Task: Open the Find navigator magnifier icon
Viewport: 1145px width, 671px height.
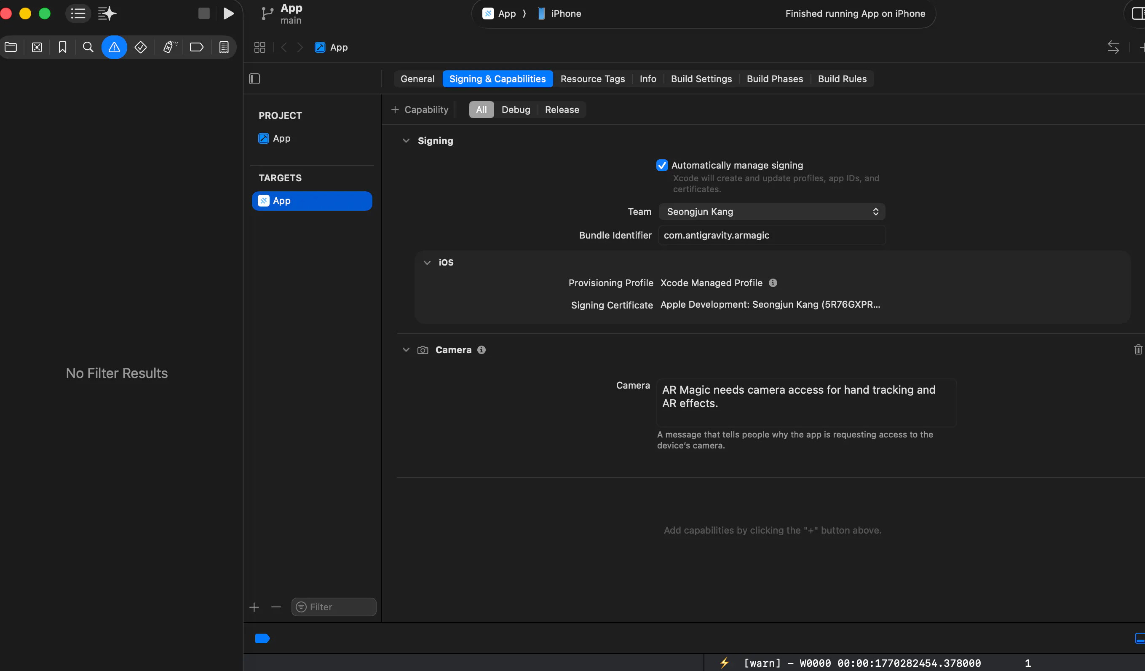Action: click(x=88, y=47)
